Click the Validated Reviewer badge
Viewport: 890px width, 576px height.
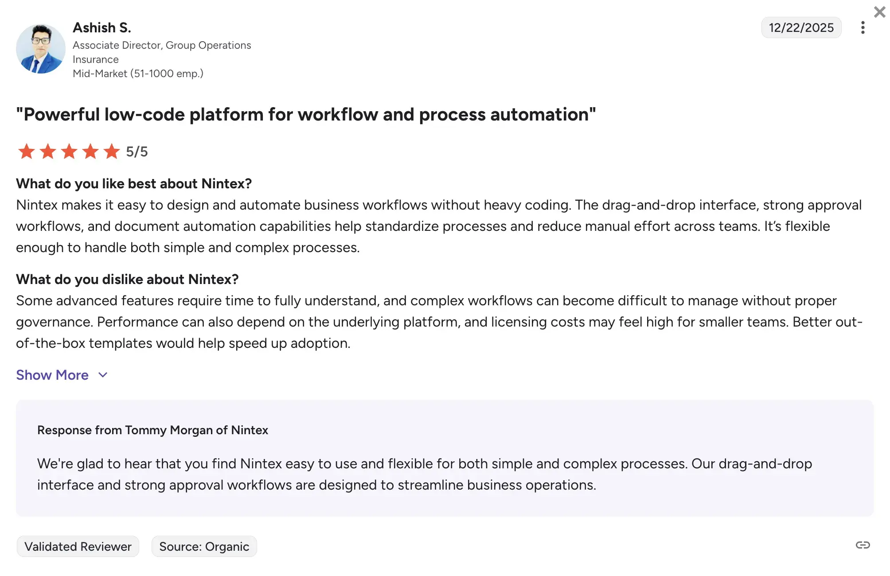point(78,546)
